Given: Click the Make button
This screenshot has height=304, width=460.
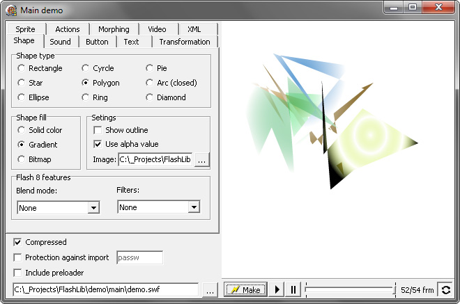Looking at the screenshot, I should (x=245, y=289).
